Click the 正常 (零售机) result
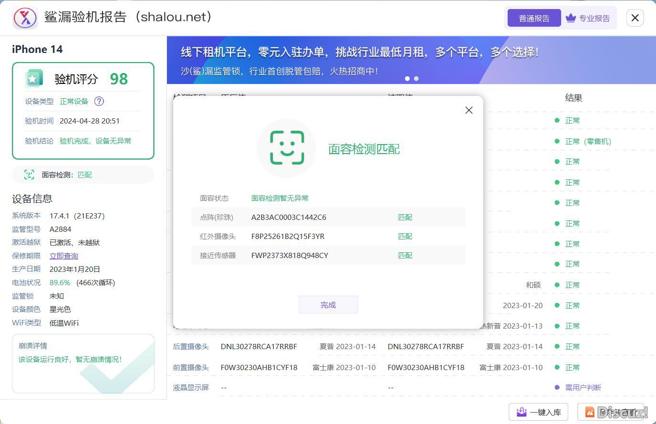The width and height of the screenshot is (656, 424). (x=588, y=141)
